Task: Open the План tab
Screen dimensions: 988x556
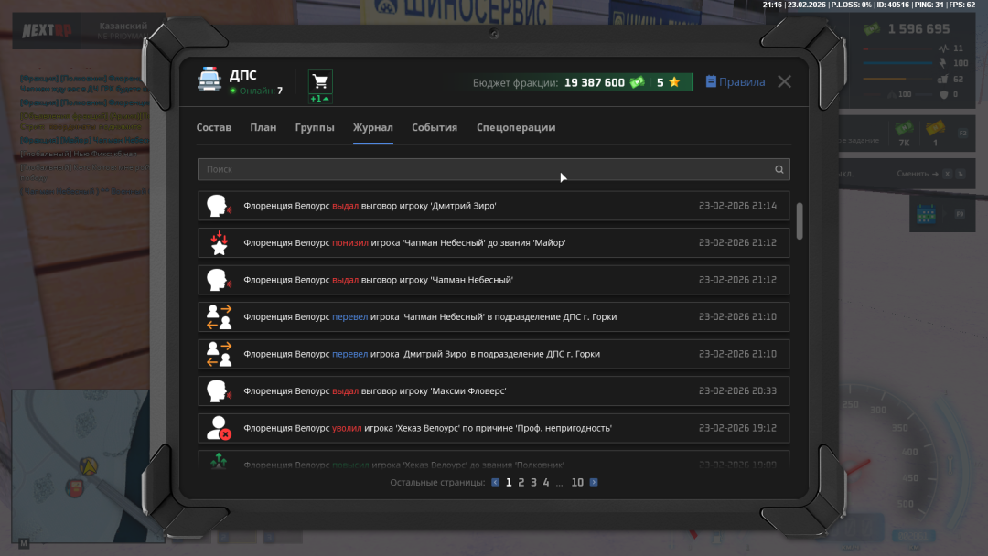Action: click(x=263, y=128)
